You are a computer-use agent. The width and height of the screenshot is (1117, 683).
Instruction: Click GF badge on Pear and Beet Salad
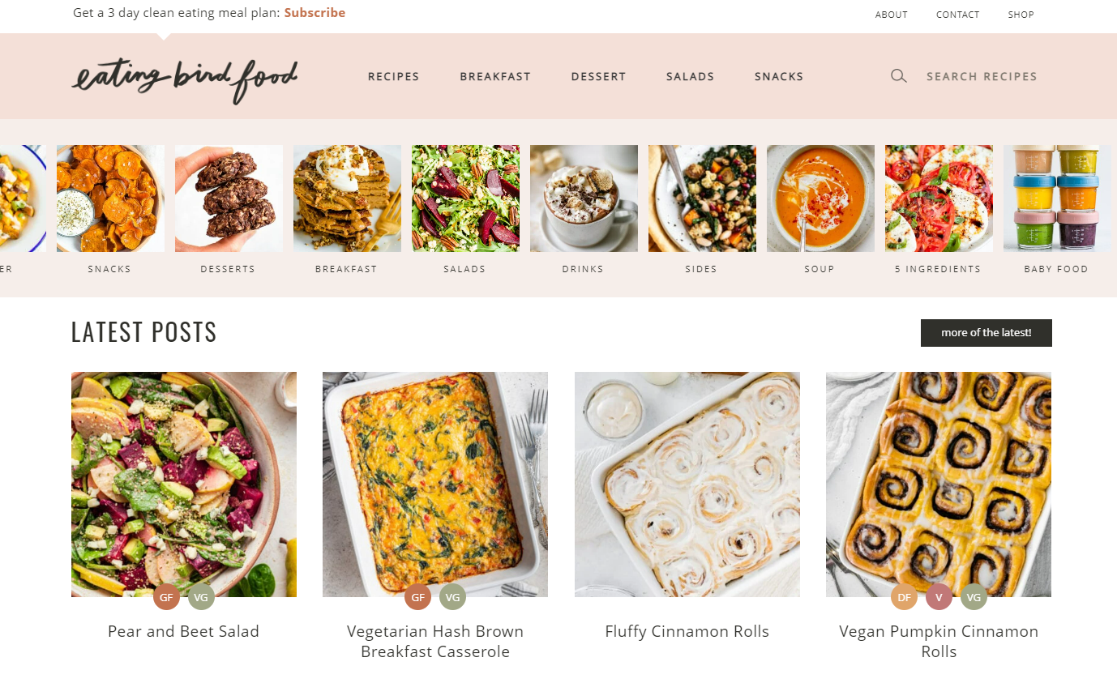tap(166, 598)
